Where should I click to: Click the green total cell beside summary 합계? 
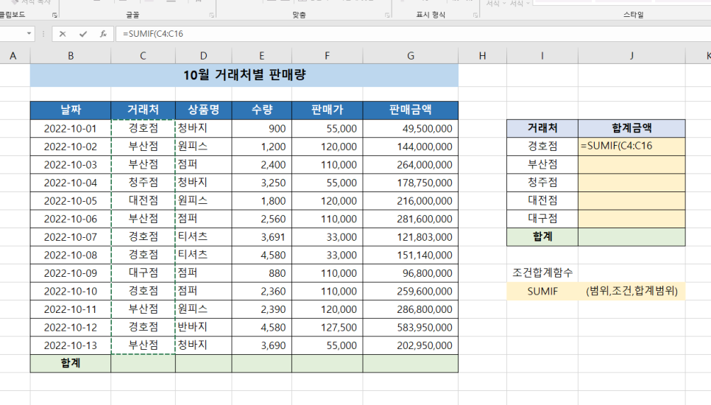(632, 237)
